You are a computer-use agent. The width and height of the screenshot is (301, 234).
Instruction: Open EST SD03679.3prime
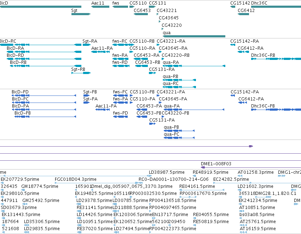point(19,208)
